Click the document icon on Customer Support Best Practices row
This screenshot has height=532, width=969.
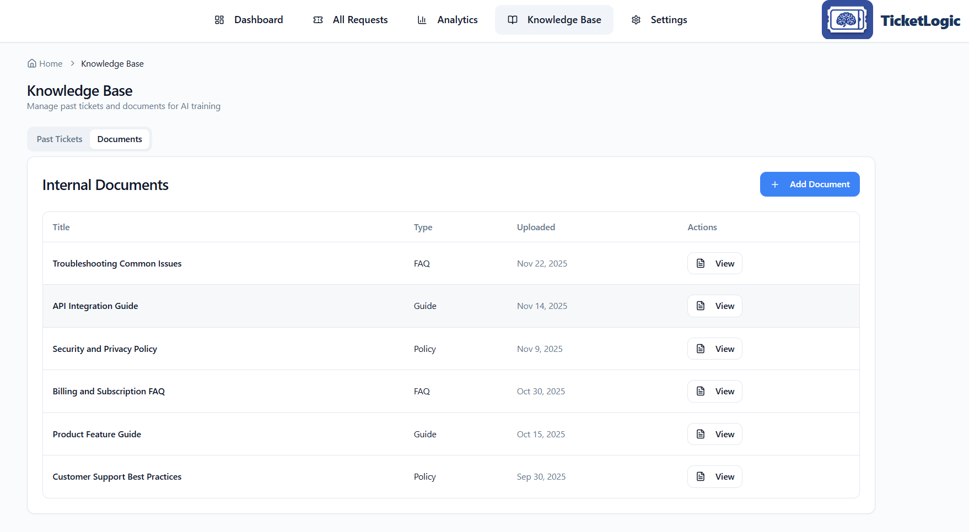coord(701,476)
